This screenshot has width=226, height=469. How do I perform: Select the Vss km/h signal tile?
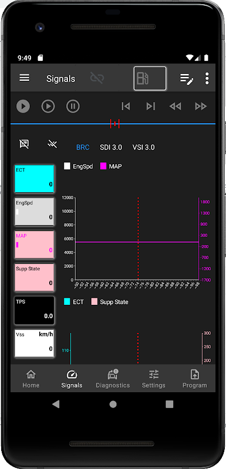point(35,344)
